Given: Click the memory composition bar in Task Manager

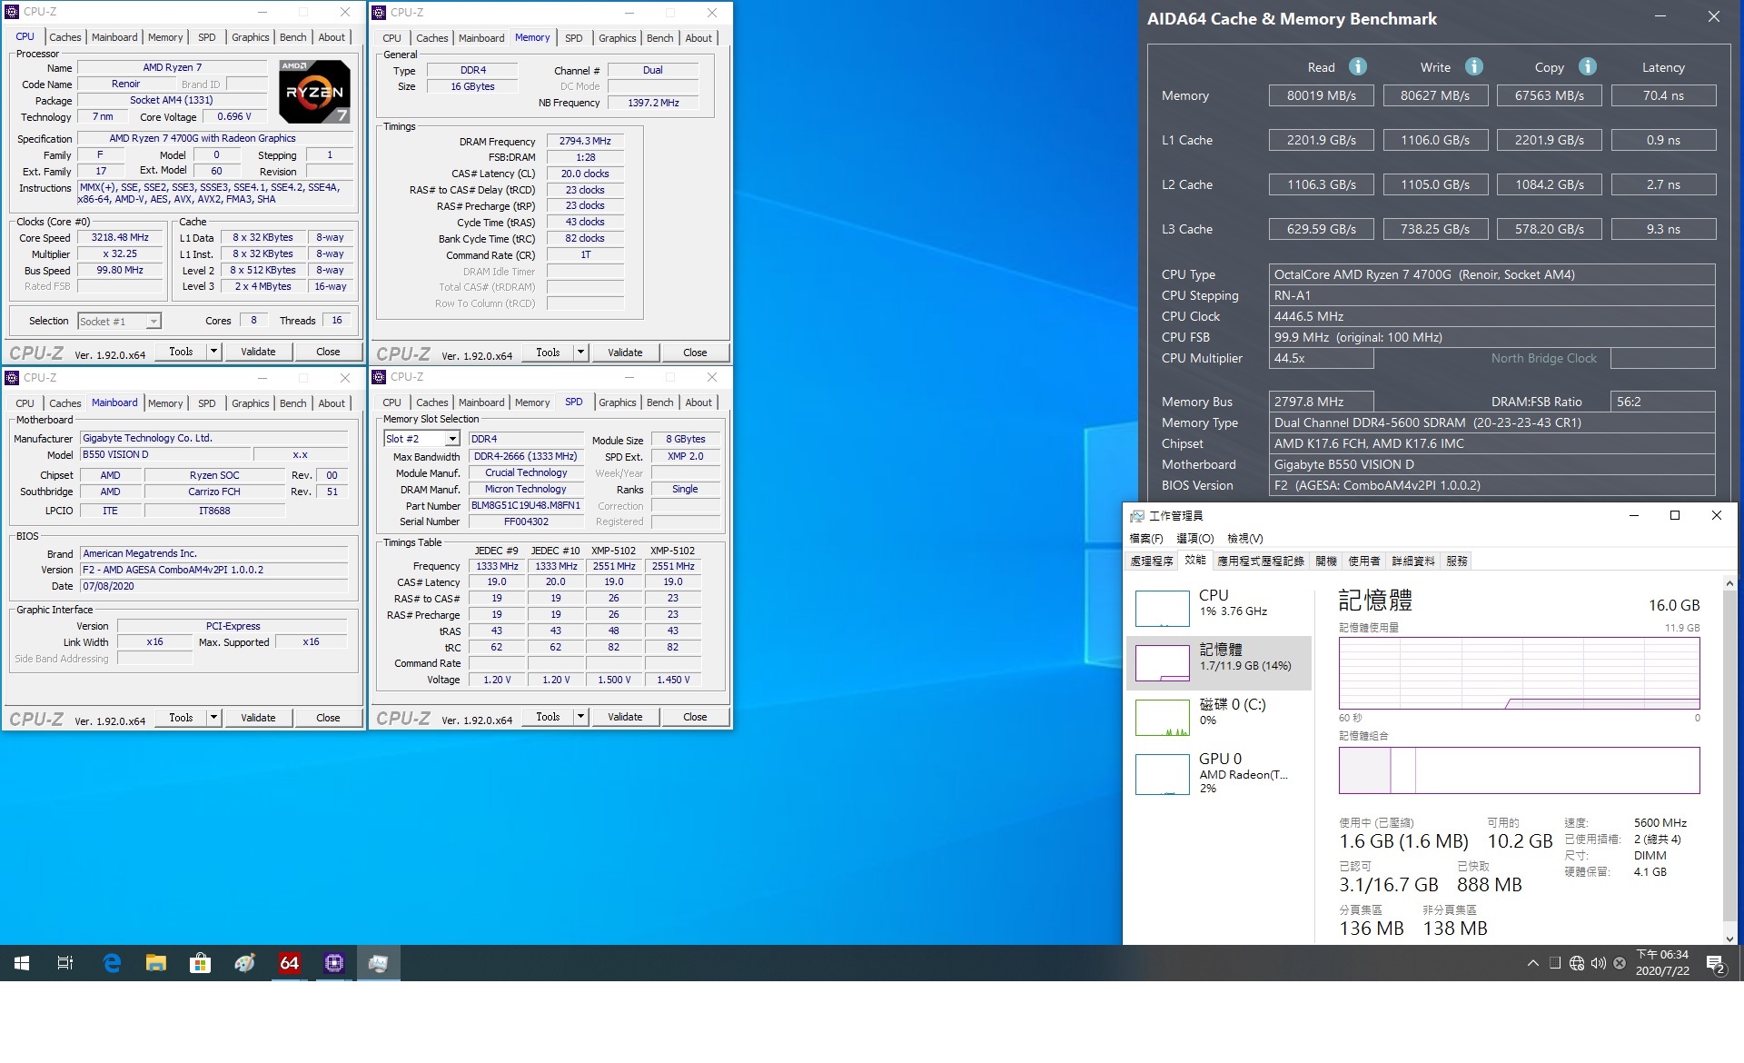Looking at the screenshot, I should click(x=1519, y=770).
